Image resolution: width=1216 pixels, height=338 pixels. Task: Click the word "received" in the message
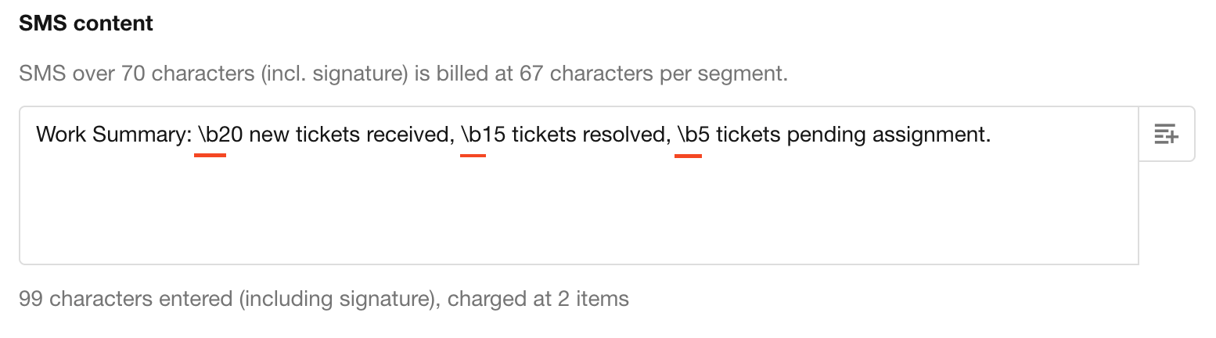(410, 135)
